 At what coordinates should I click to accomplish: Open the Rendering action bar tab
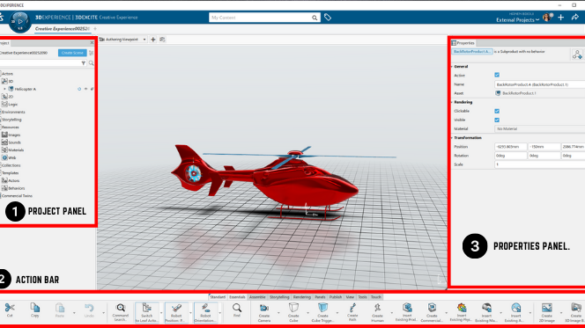click(302, 297)
